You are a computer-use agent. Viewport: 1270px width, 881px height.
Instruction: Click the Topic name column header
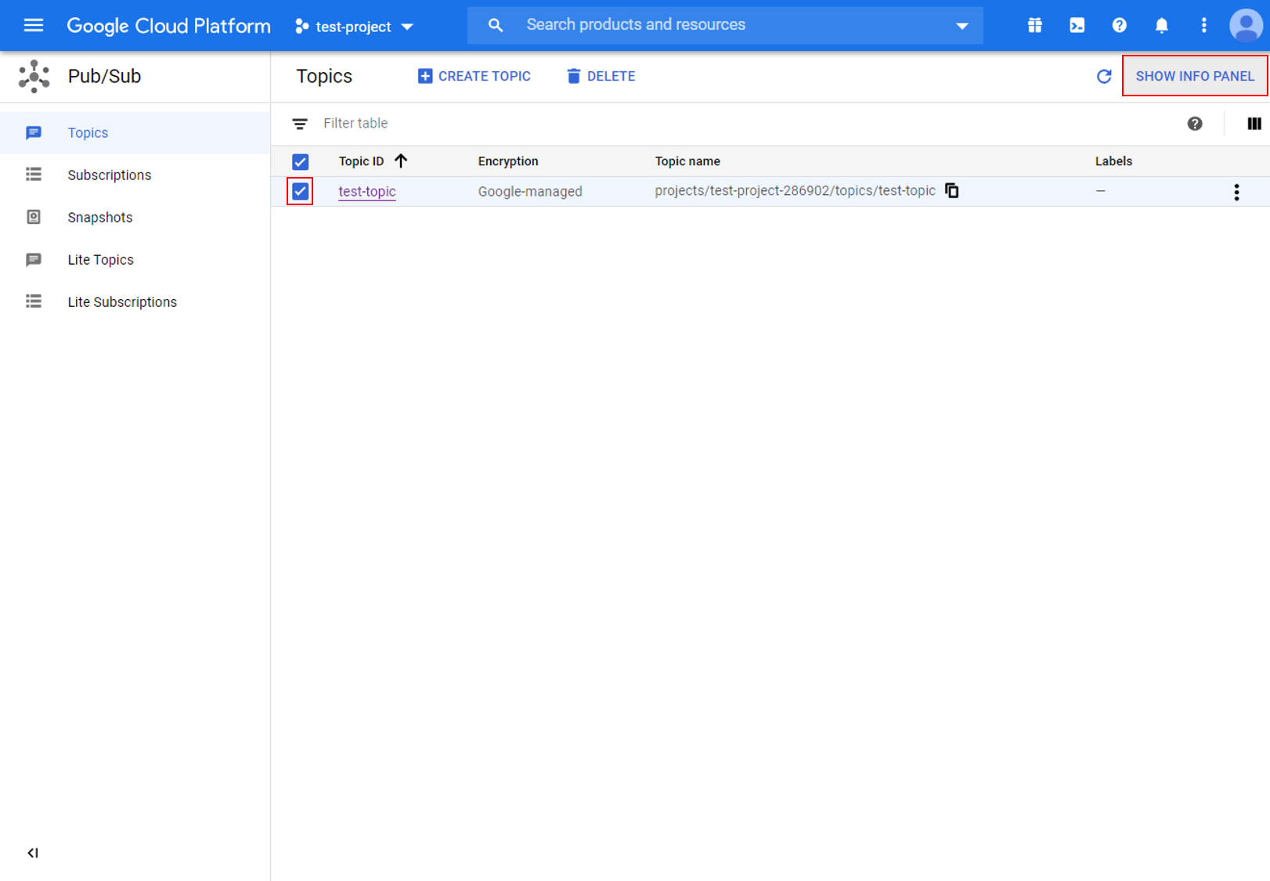[687, 161]
